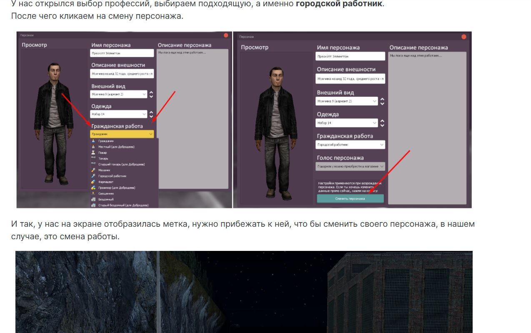
Task: Select Гражданин icon in open job list
Action: coord(93,141)
